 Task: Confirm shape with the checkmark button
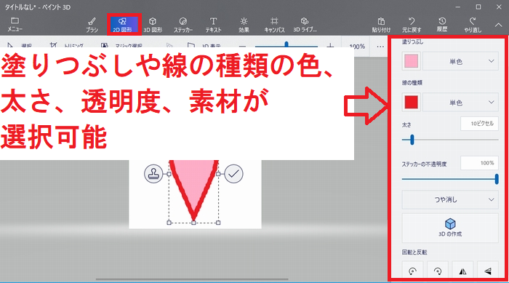coord(233,174)
